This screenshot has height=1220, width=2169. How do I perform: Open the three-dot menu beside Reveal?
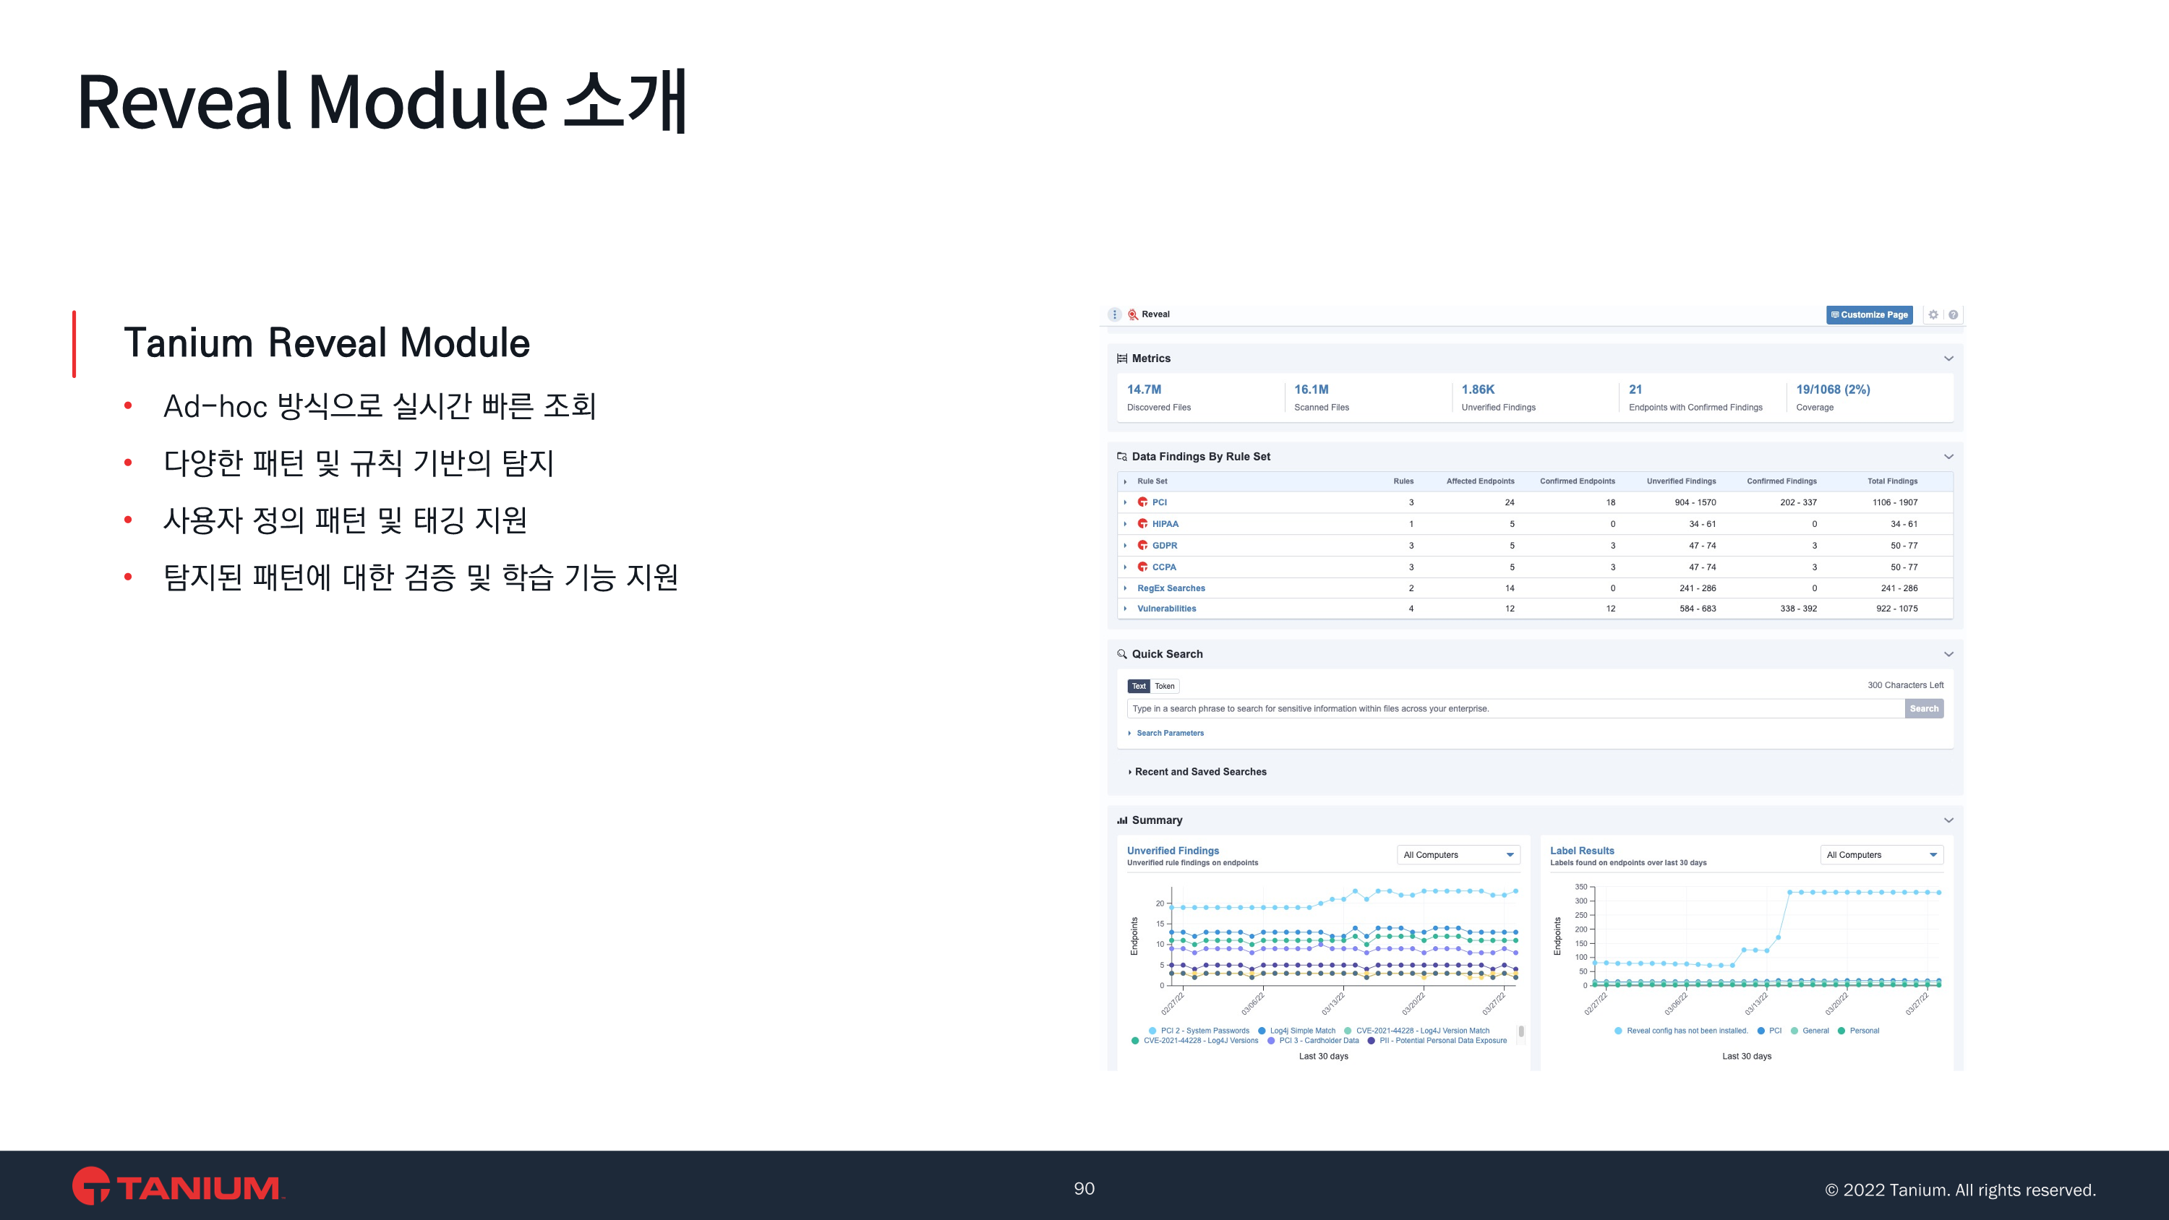pos(1114,314)
